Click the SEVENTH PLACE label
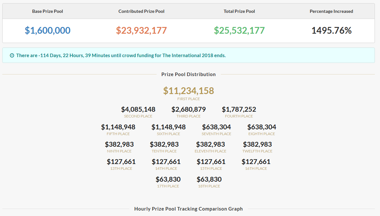Screen dimensions: 380x216 [x=216, y=134]
